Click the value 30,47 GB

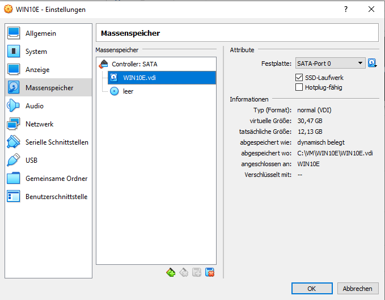click(310, 121)
